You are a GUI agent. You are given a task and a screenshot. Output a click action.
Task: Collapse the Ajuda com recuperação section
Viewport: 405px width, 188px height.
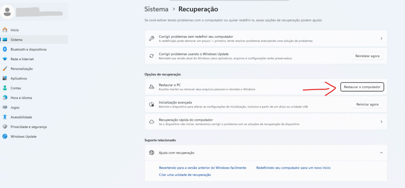pyautogui.click(x=381, y=153)
